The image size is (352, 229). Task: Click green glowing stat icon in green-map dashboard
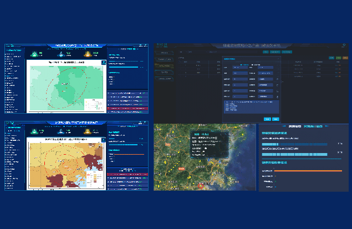34,54
